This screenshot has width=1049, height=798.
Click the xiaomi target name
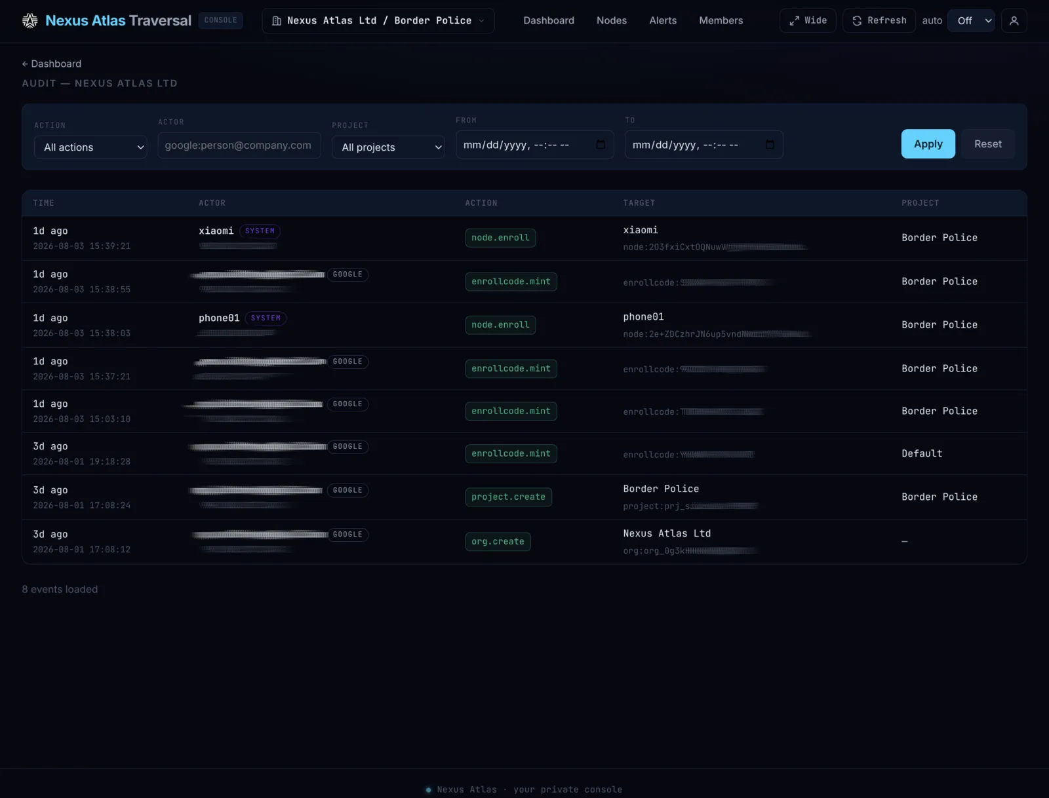(641, 231)
